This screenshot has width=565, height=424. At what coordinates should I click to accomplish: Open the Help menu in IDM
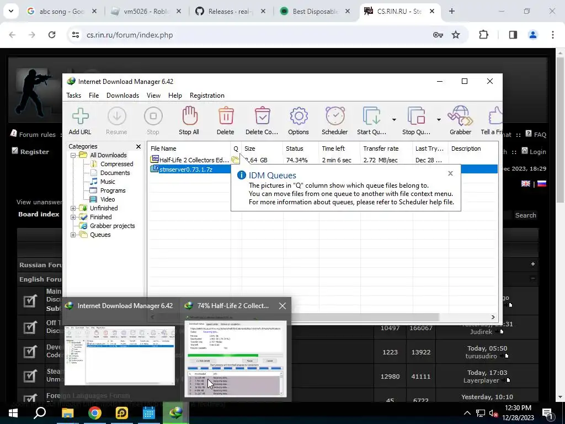point(175,96)
